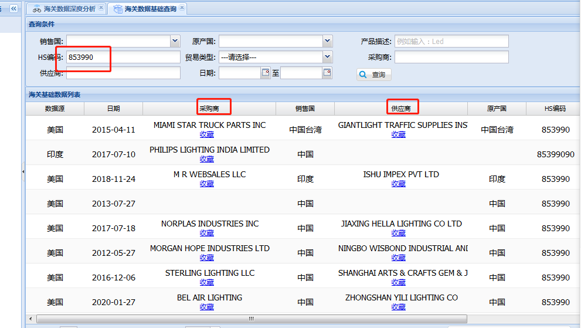
Task: Click 收藏 under GIANTLIGHT TRAFFIC SUPPLIES
Action: (x=398, y=134)
